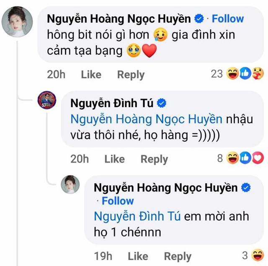
Task: Like the bottom reply 'em mời anh họ'
Action: (138, 256)
